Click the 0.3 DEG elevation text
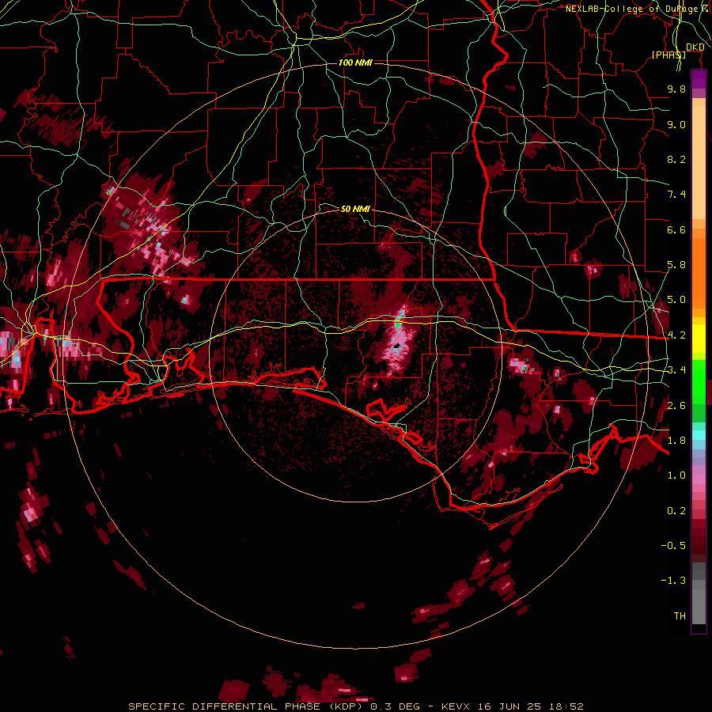 point(395,706)
